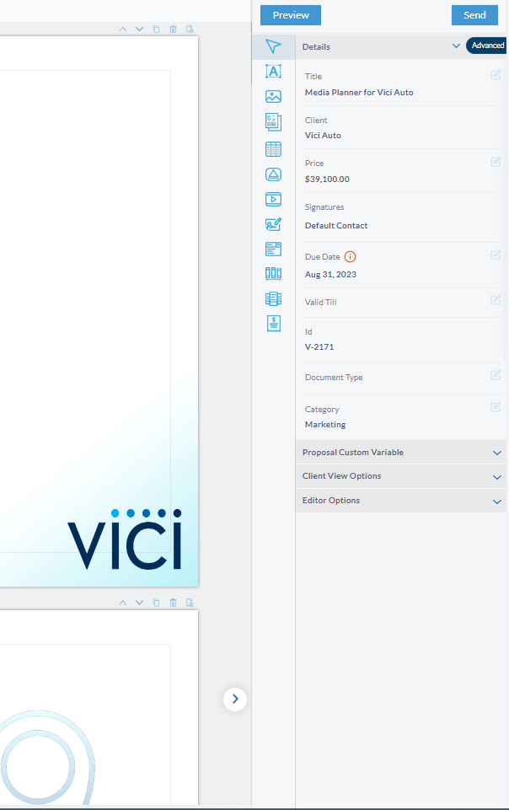Pick the pricing documents stack icon
The height and width of the screenshot is (810, 509).
[273, 122]
